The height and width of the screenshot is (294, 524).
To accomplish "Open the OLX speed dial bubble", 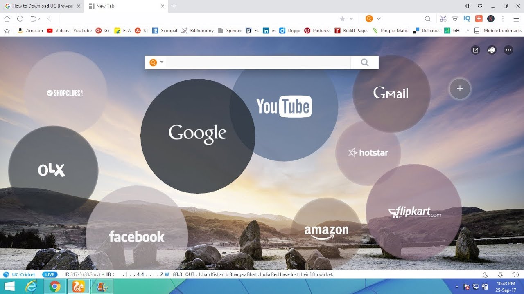I will 53,171.
